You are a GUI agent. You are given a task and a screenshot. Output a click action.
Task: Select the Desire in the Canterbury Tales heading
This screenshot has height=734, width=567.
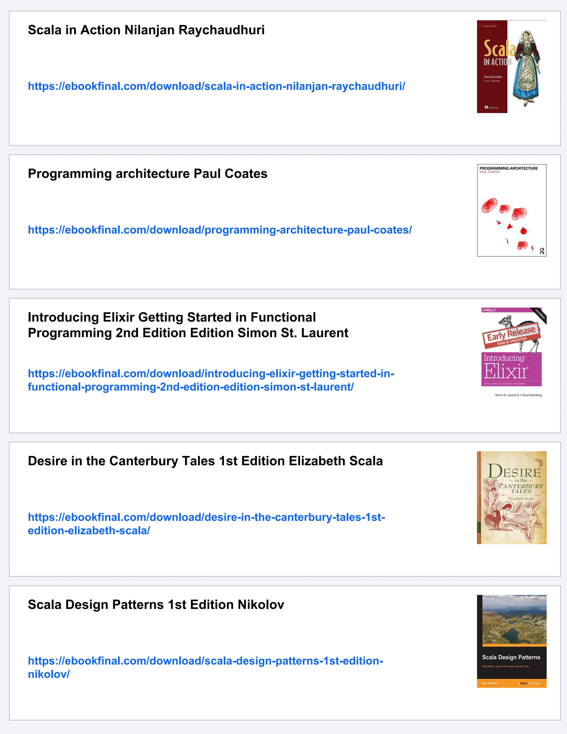click(x=205, y=461)
